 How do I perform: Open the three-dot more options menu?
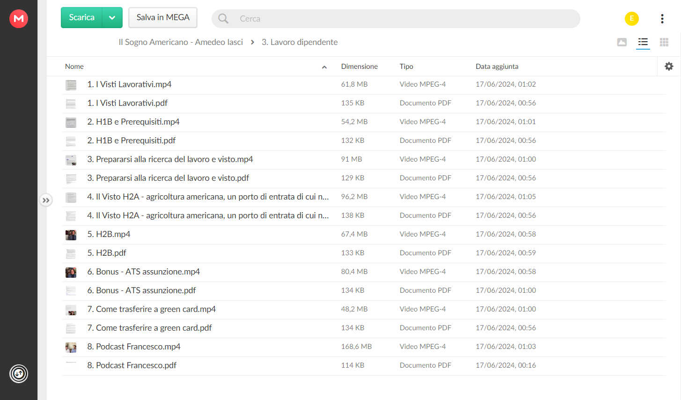point(662,19)
